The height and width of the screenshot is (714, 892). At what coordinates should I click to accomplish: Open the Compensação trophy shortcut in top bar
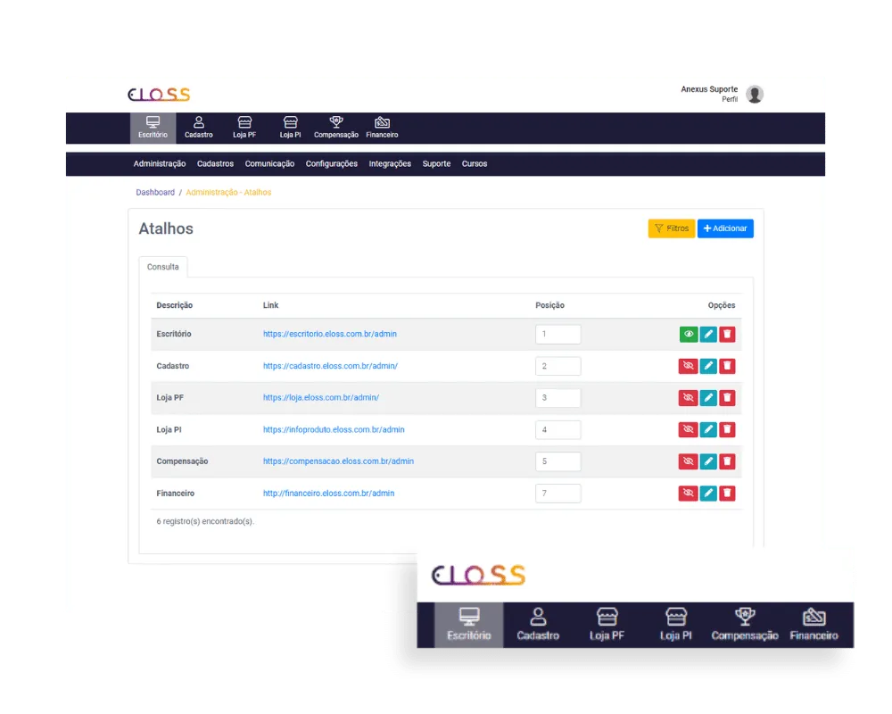point(336,128)
